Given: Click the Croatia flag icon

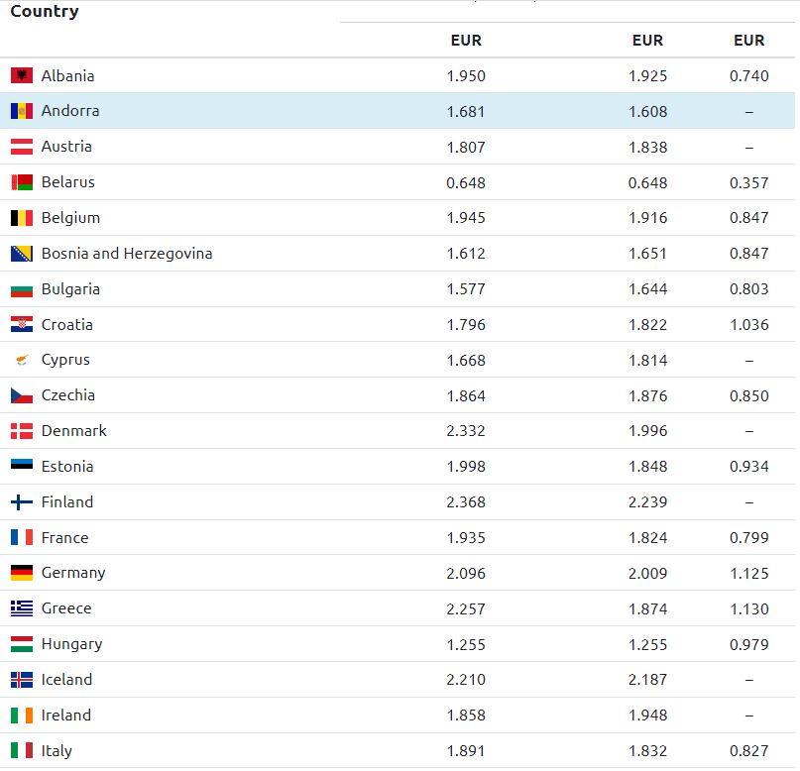Looking at the screenshot, I should click(x=22, y=325).
